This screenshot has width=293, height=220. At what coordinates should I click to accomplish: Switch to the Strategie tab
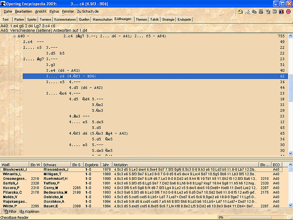[168, 19]
